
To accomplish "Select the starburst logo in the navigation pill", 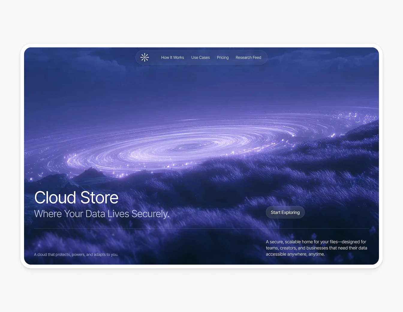I will pyautogui.click(x=145, y=57).
